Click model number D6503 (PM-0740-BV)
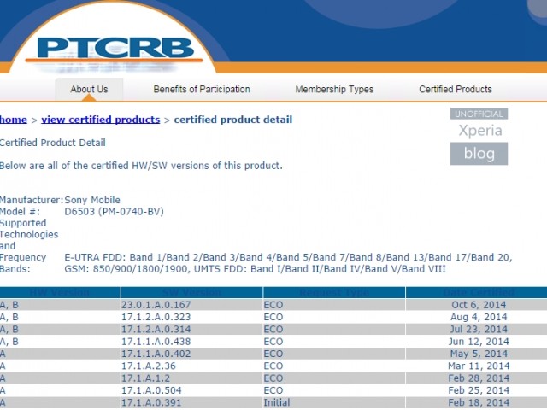This screenshot has height=410, width=547. pos(114,211)
